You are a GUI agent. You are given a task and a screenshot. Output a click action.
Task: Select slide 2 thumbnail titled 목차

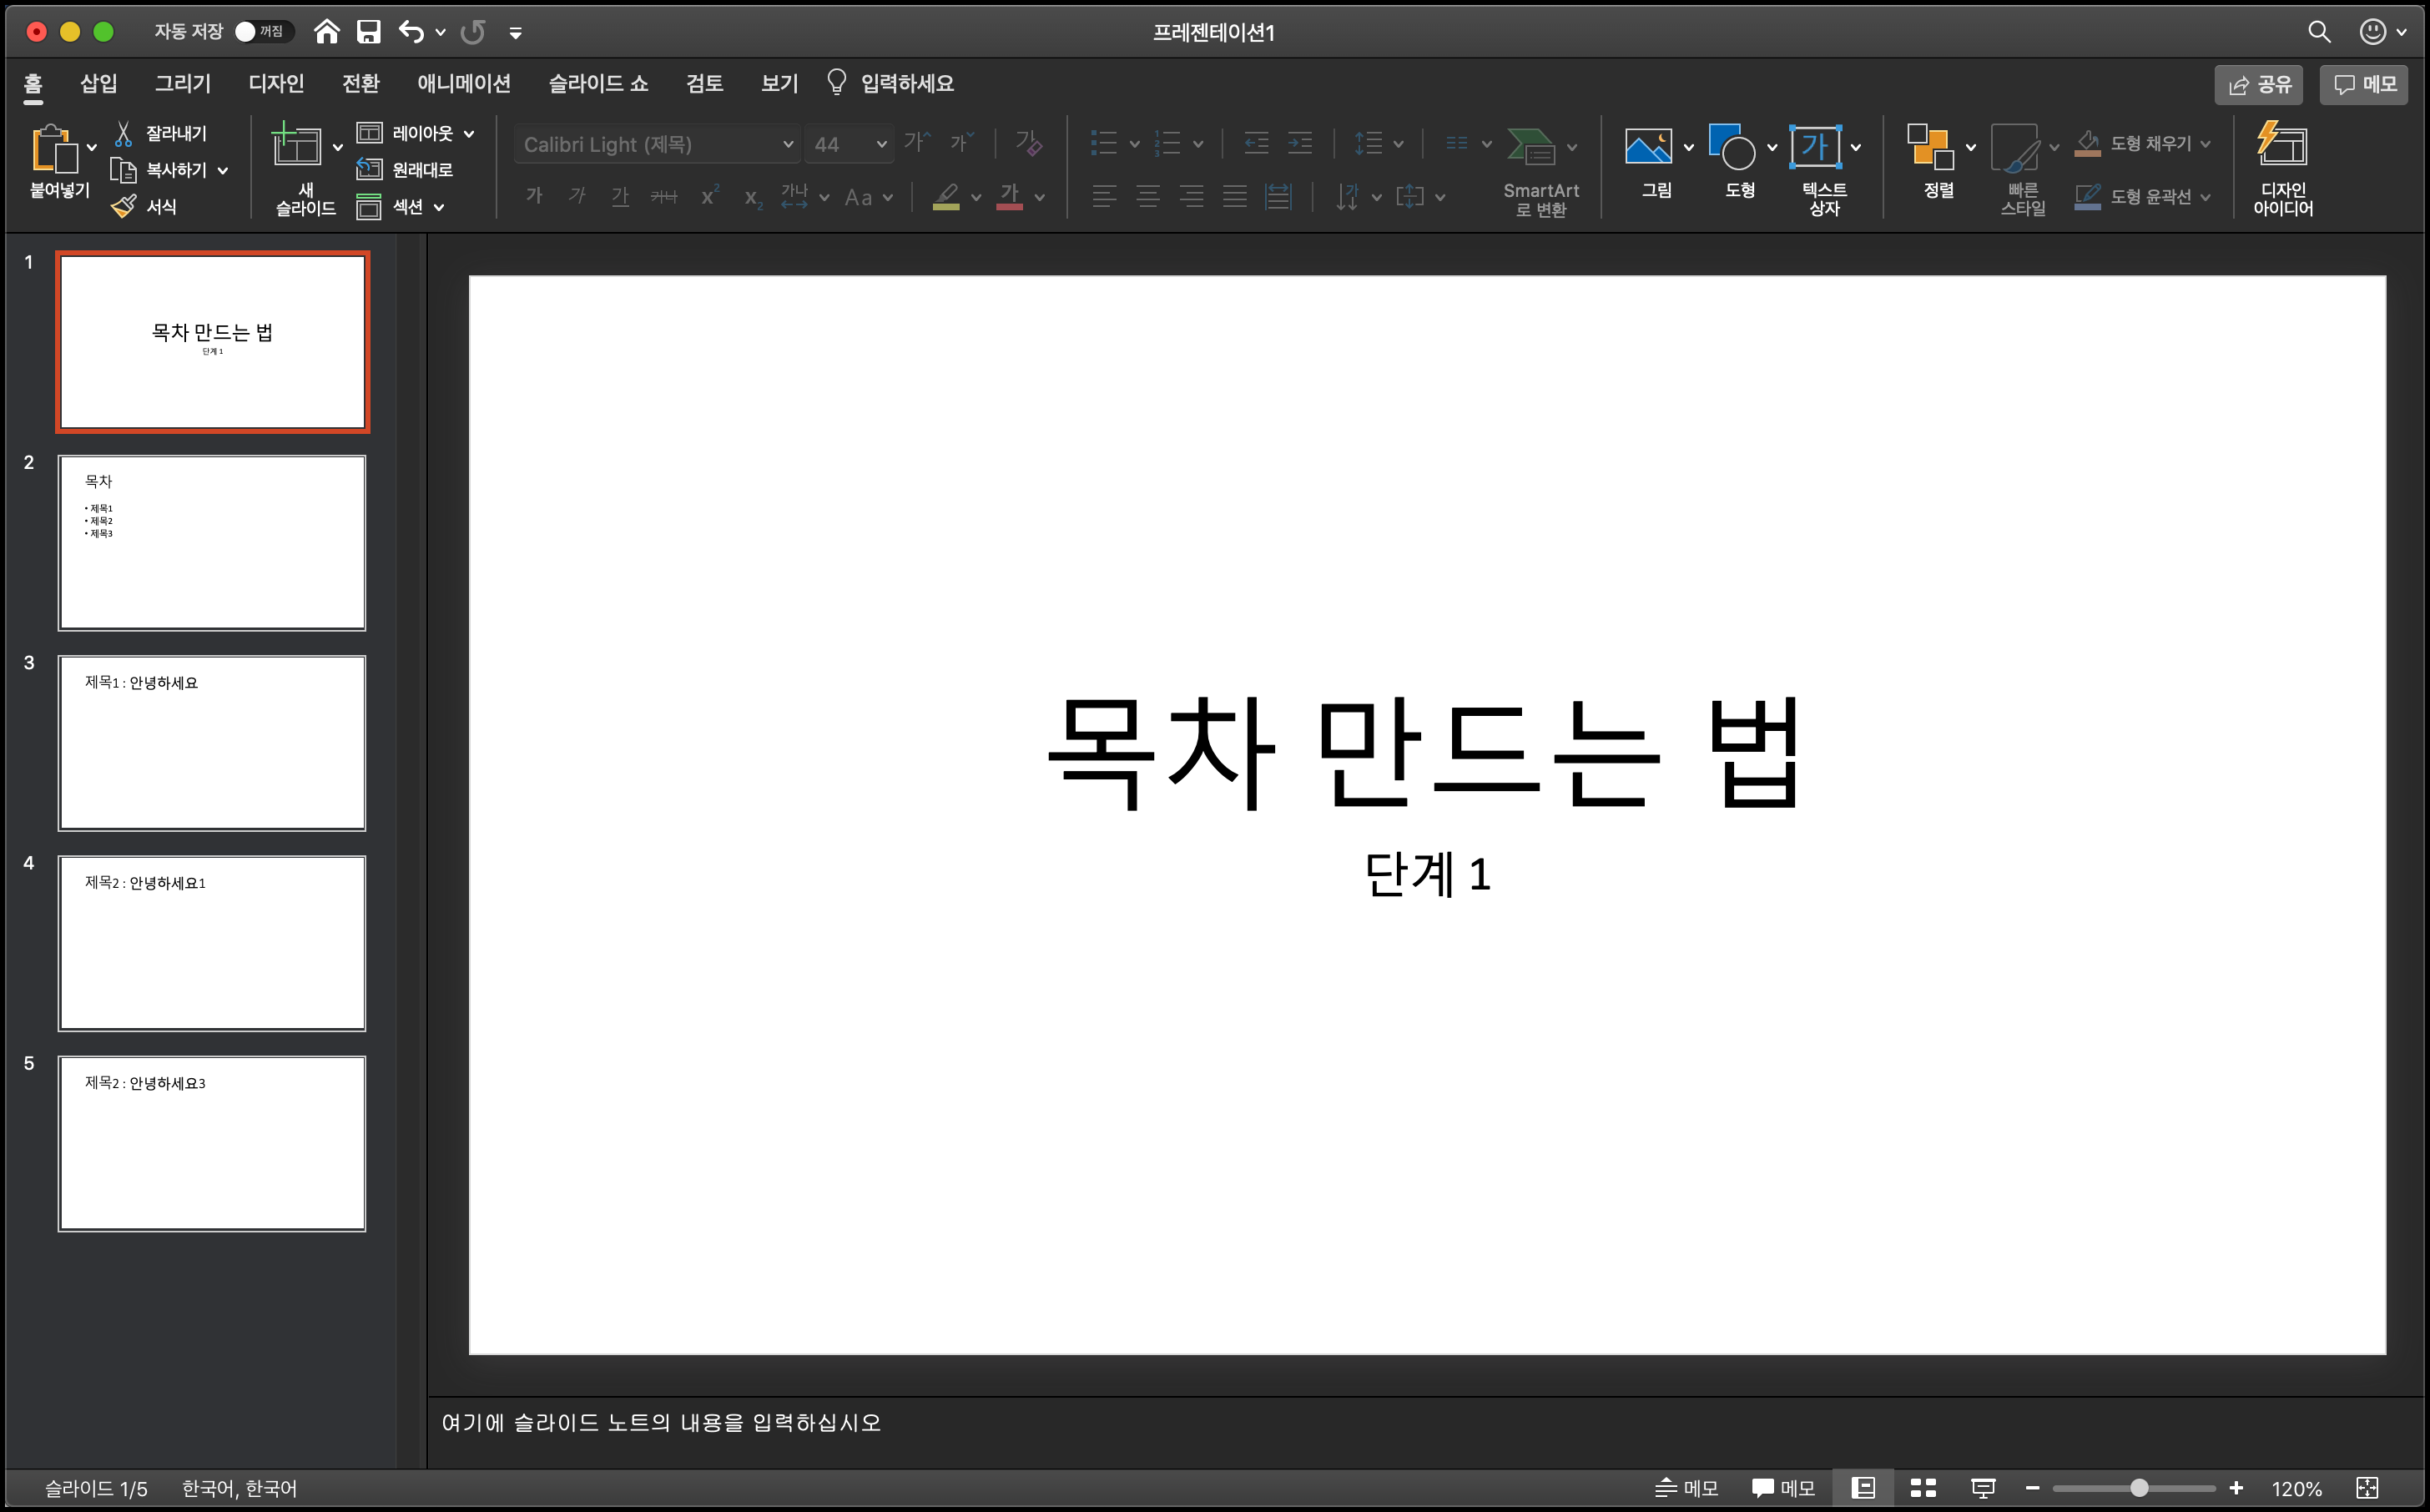pyautogui.click(x=212, y=542)
